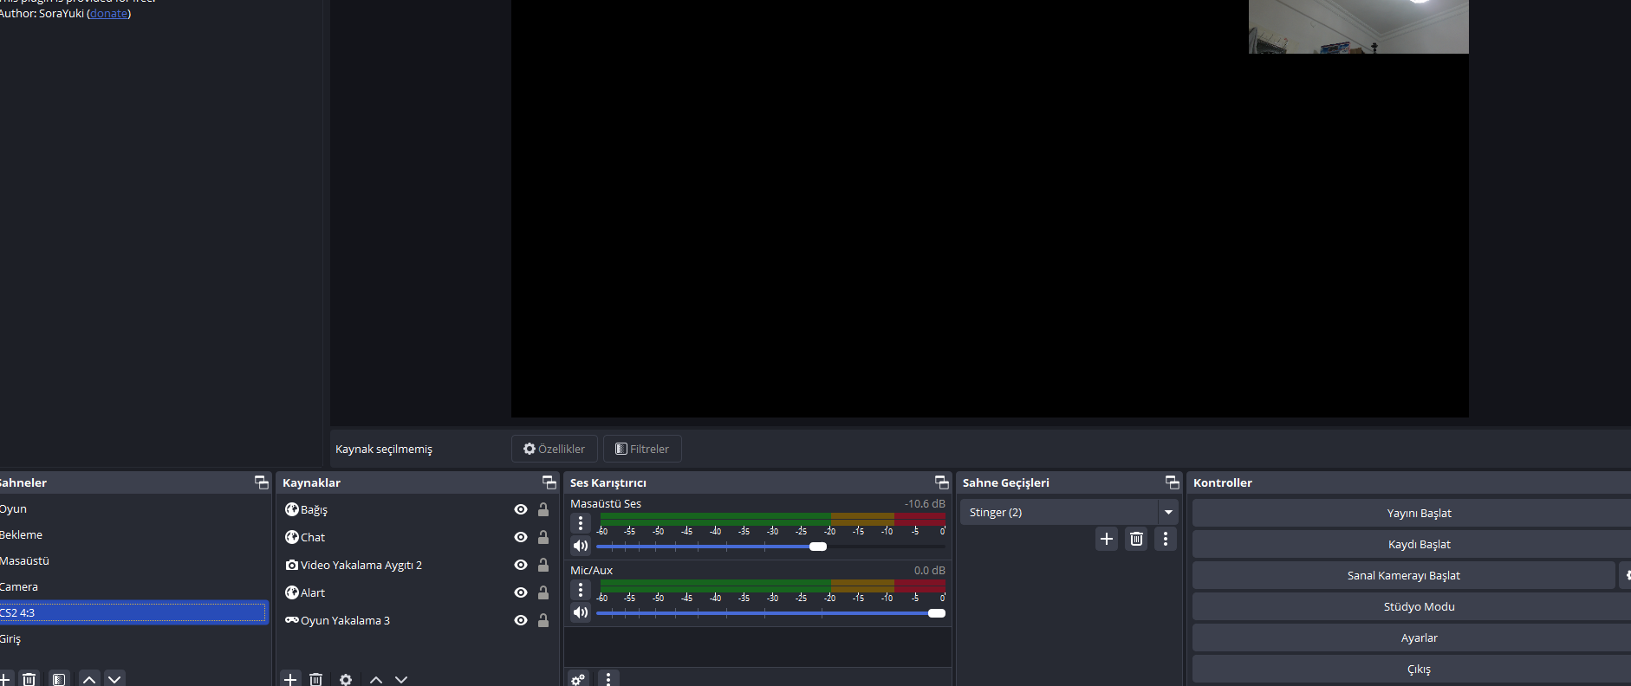
Task: Click the 'Kaynak seçilmemiş' label
Action: (384, 449)
